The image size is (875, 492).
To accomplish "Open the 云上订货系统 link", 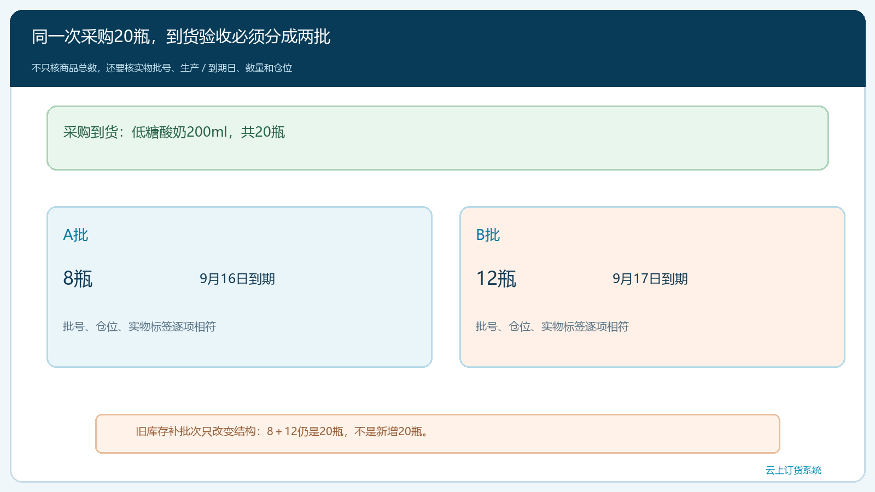I will pos(793,470).
